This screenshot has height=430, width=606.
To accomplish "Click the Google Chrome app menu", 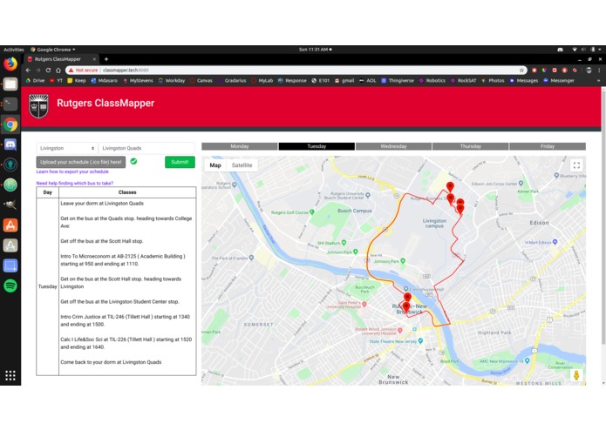I will click(x=53, y=50).
